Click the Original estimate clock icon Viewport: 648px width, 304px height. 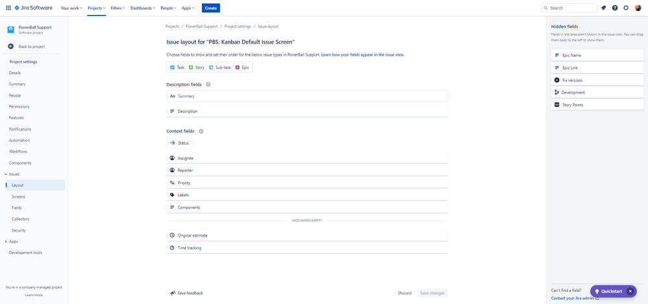(x=173, y=235)
